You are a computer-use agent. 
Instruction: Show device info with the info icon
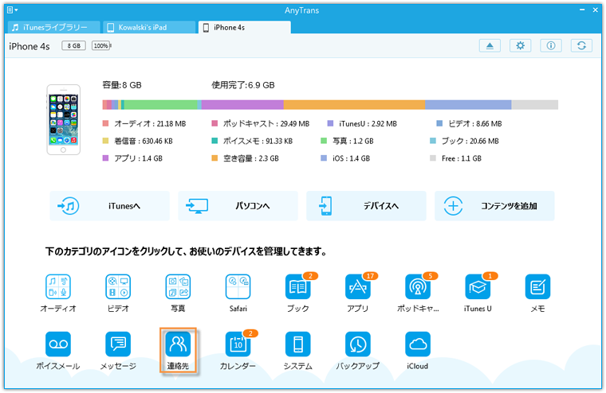tap(551, 45)
